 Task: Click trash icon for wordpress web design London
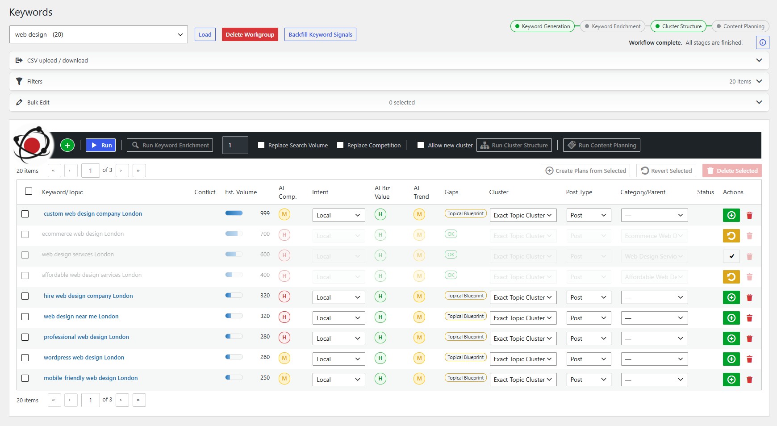point(750,359)
